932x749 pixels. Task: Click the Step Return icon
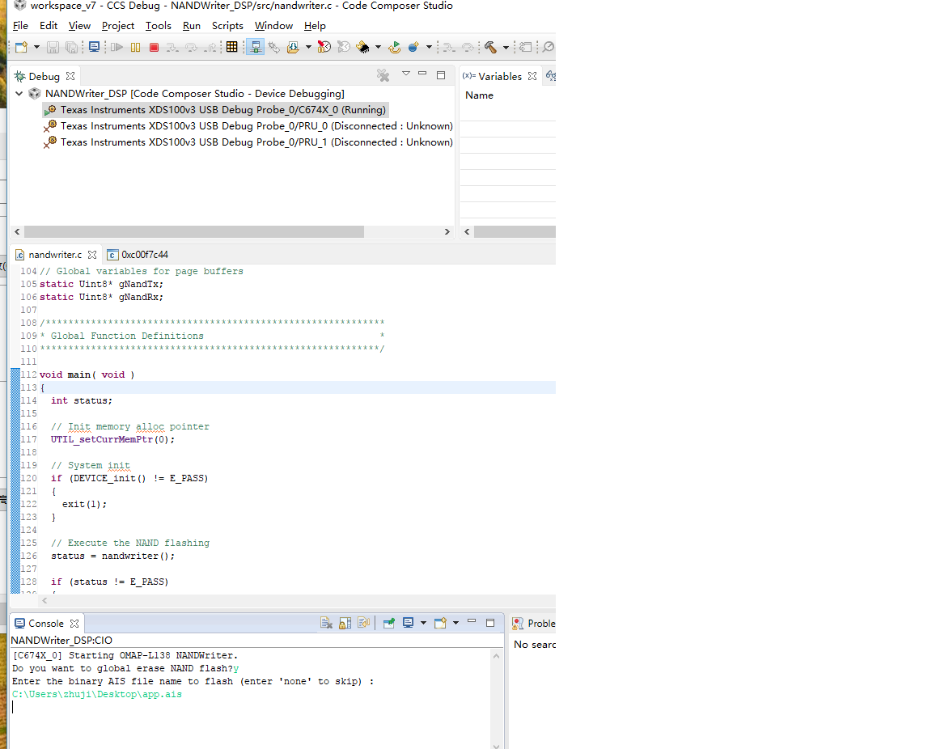210,47
